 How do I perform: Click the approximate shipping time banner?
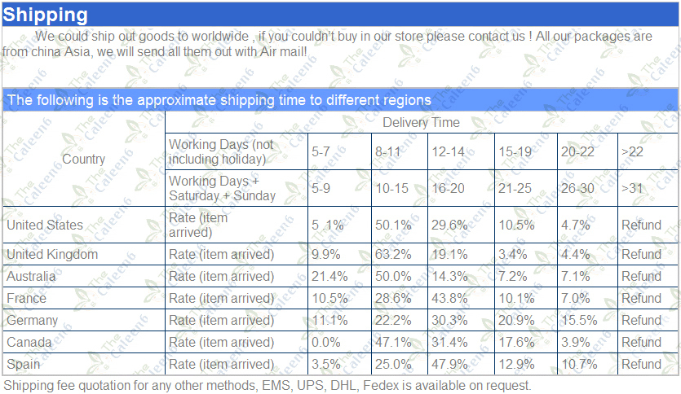pyautogui.click(x=340, y=100)
